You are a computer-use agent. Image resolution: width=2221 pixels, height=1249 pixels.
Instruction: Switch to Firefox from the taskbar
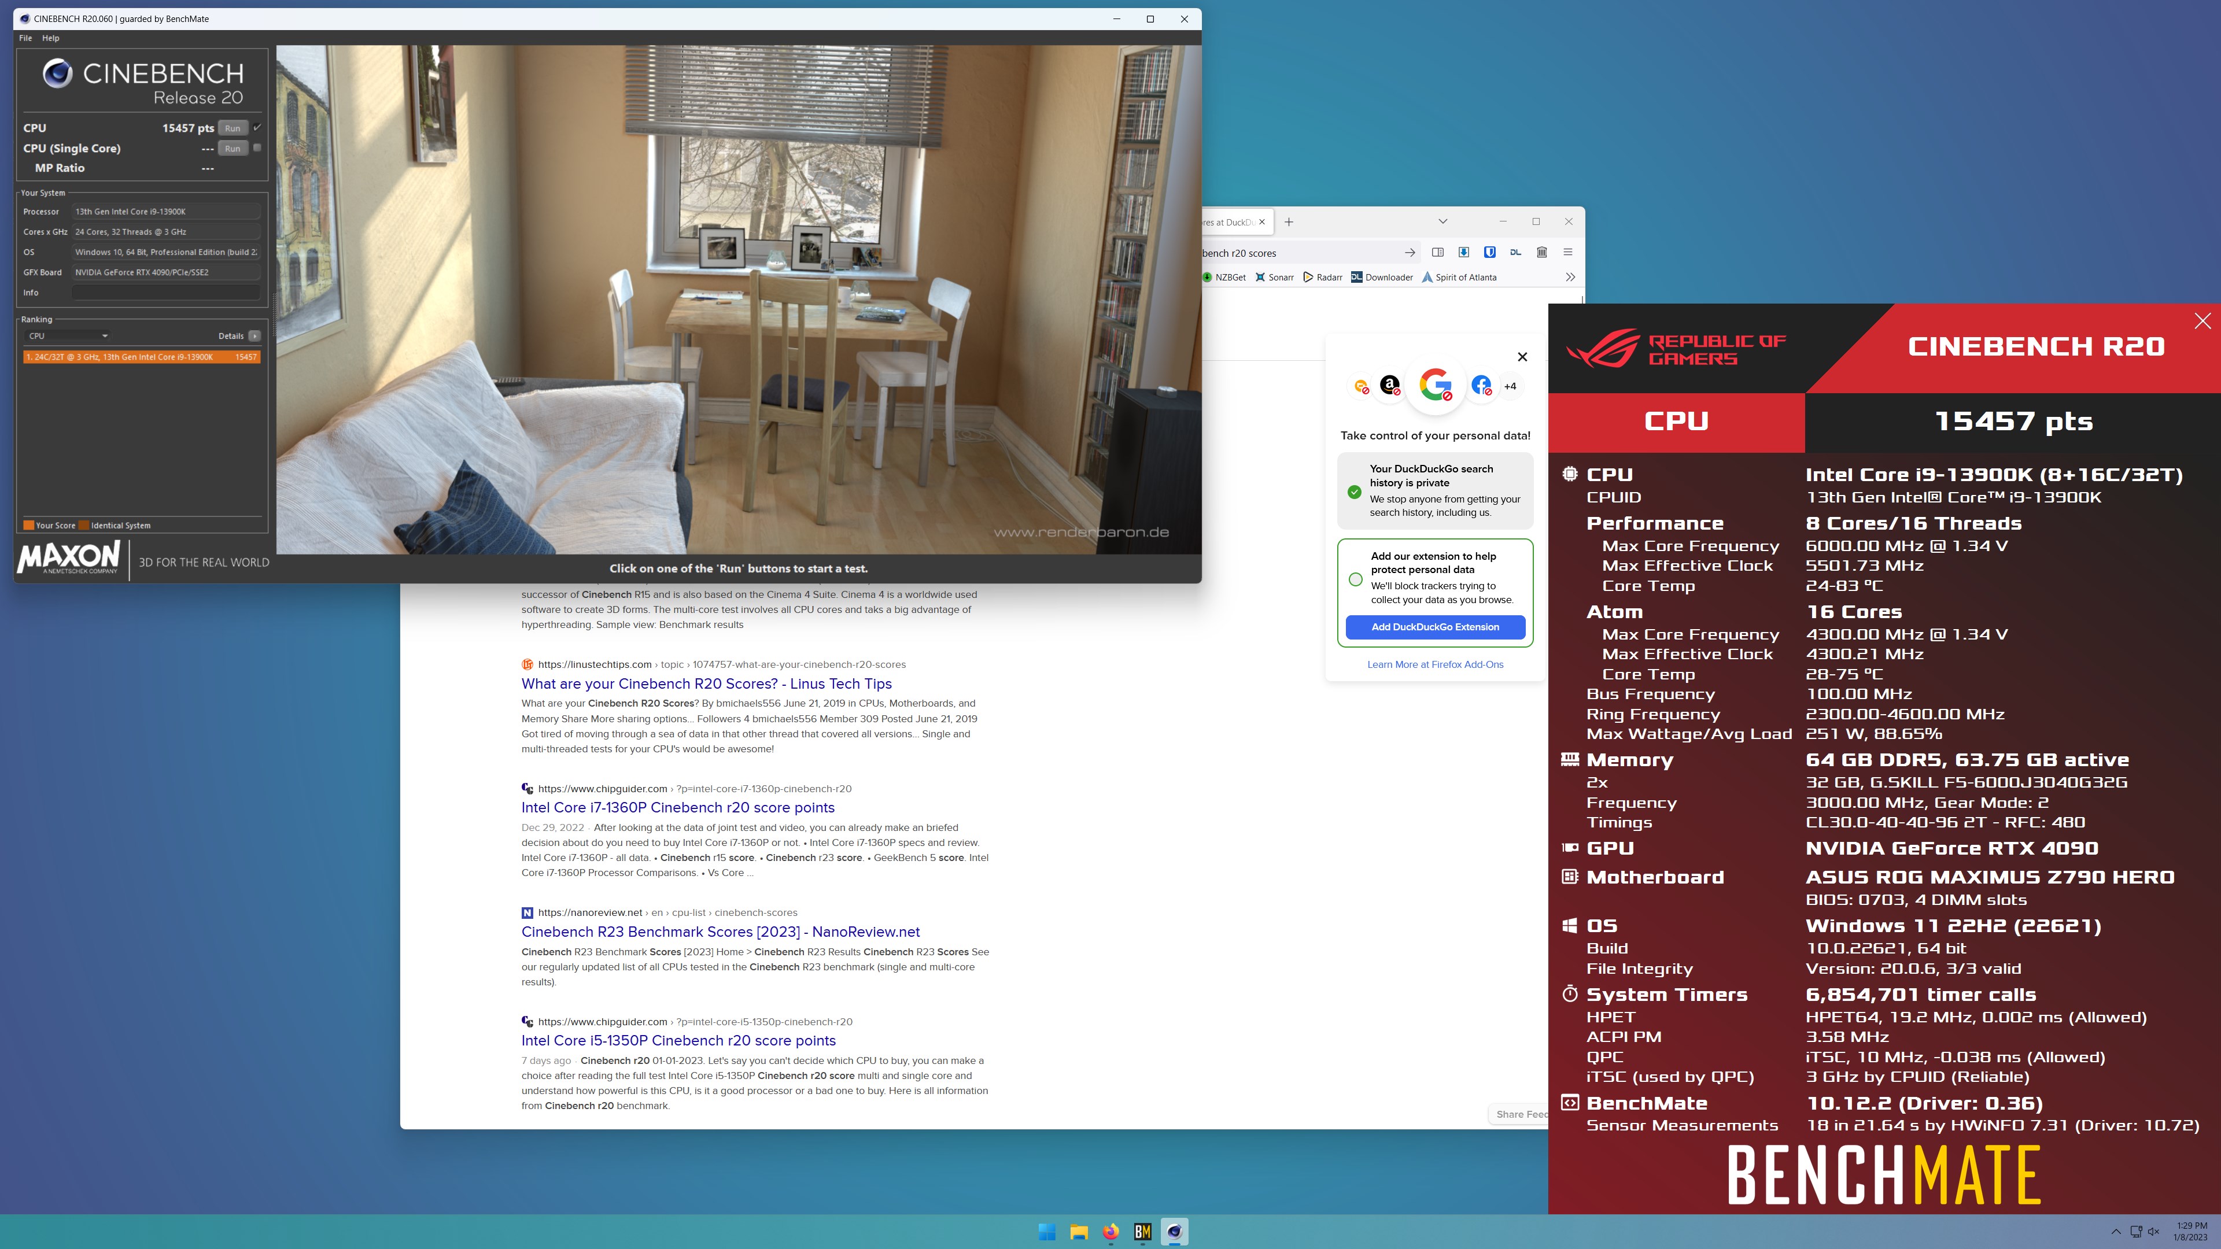1110,1232
